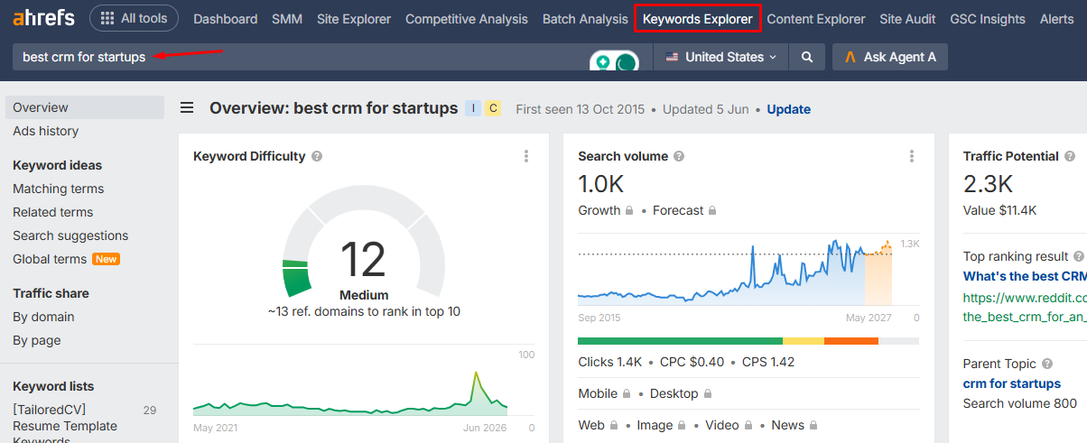Open the Alerts tab
Viewport: 1087px width, 443px height.
click(1057, 19)
